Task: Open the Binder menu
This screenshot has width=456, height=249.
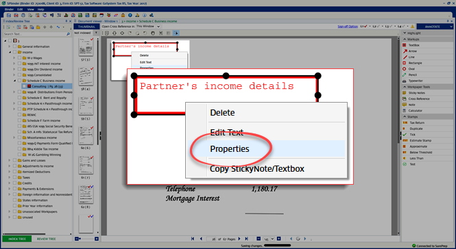Action: [x=9, y=10]
